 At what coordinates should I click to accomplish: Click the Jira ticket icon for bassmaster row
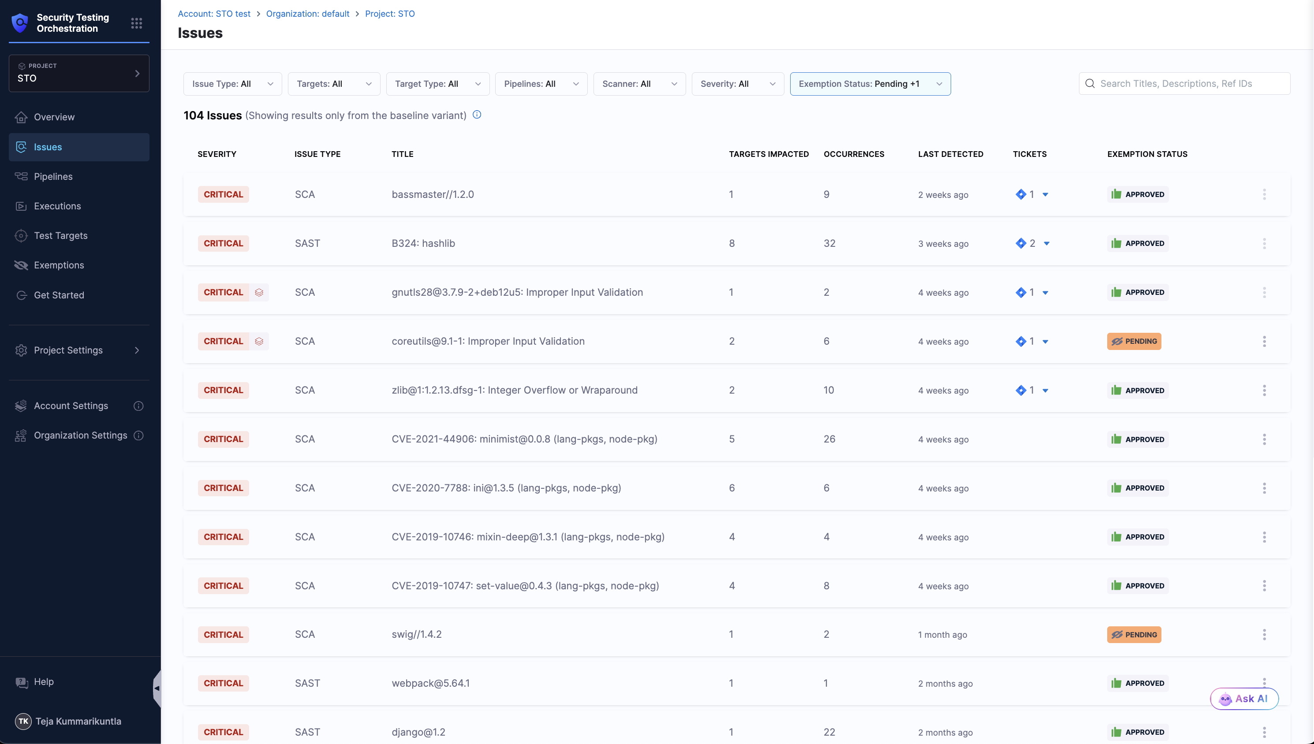(1021, 194)
